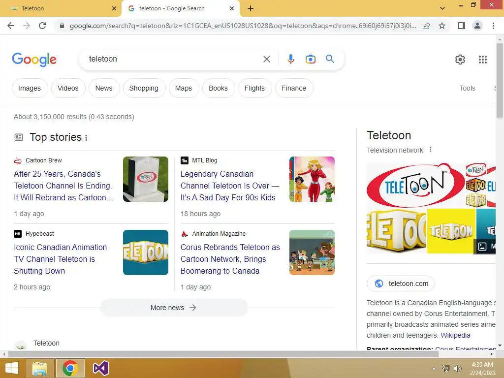The image size is (504, 378).
Task: Open Cartoon Brew Teletoon ending article
Action: click(63, 186)
